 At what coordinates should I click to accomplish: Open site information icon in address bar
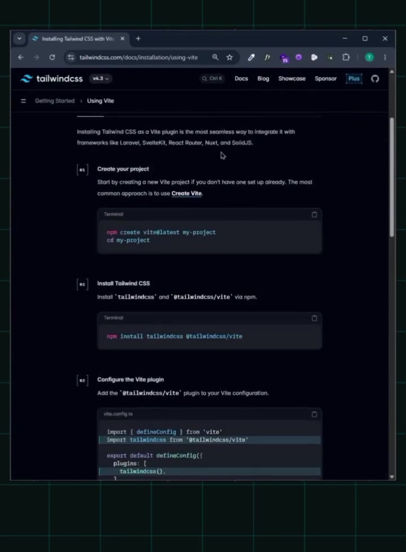[70, 57]
